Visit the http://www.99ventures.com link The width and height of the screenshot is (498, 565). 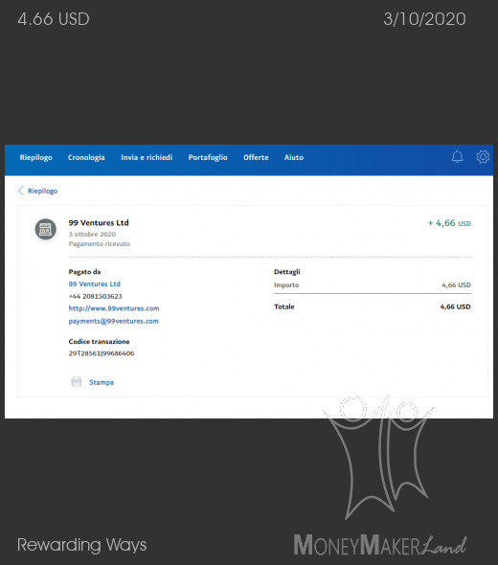pyautogui.click(x=114, y=308)
